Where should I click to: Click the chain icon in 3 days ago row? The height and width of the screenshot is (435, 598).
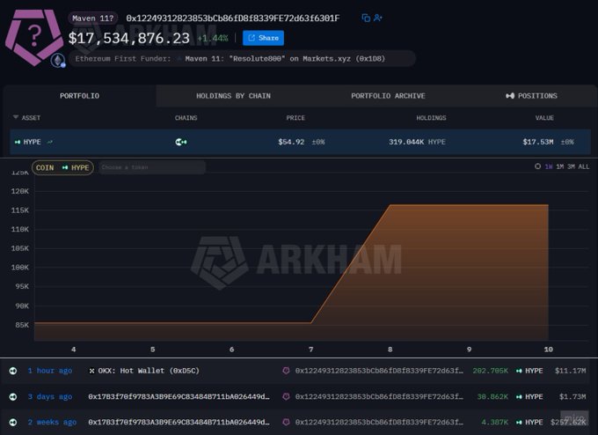pos(13,397)
